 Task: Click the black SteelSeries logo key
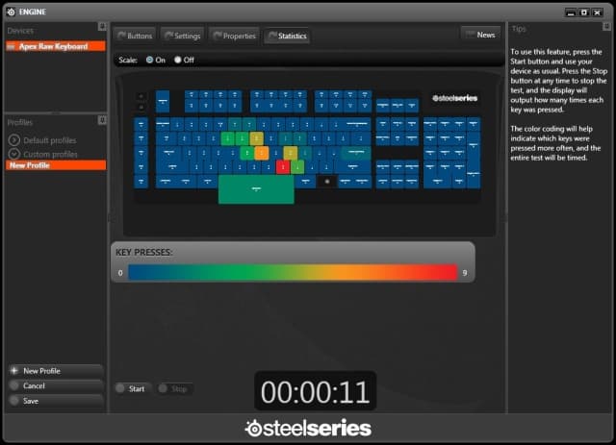327,182
